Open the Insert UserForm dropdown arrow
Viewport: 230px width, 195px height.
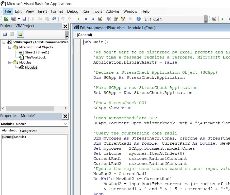point(18,19)
